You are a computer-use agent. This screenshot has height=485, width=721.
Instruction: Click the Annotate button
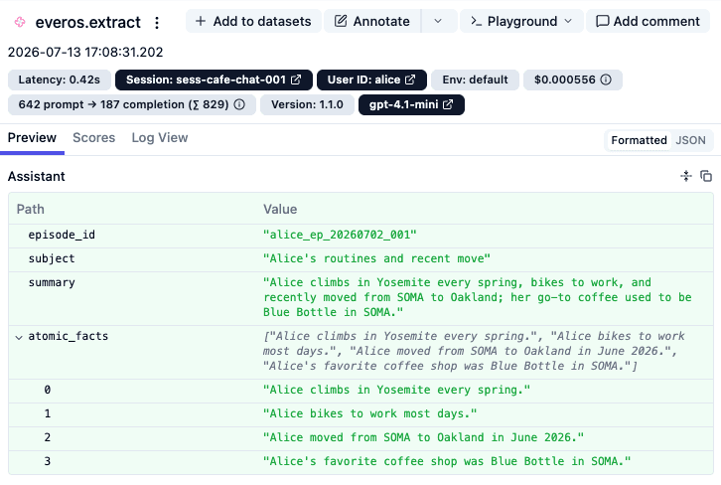[x=372, y=21]
